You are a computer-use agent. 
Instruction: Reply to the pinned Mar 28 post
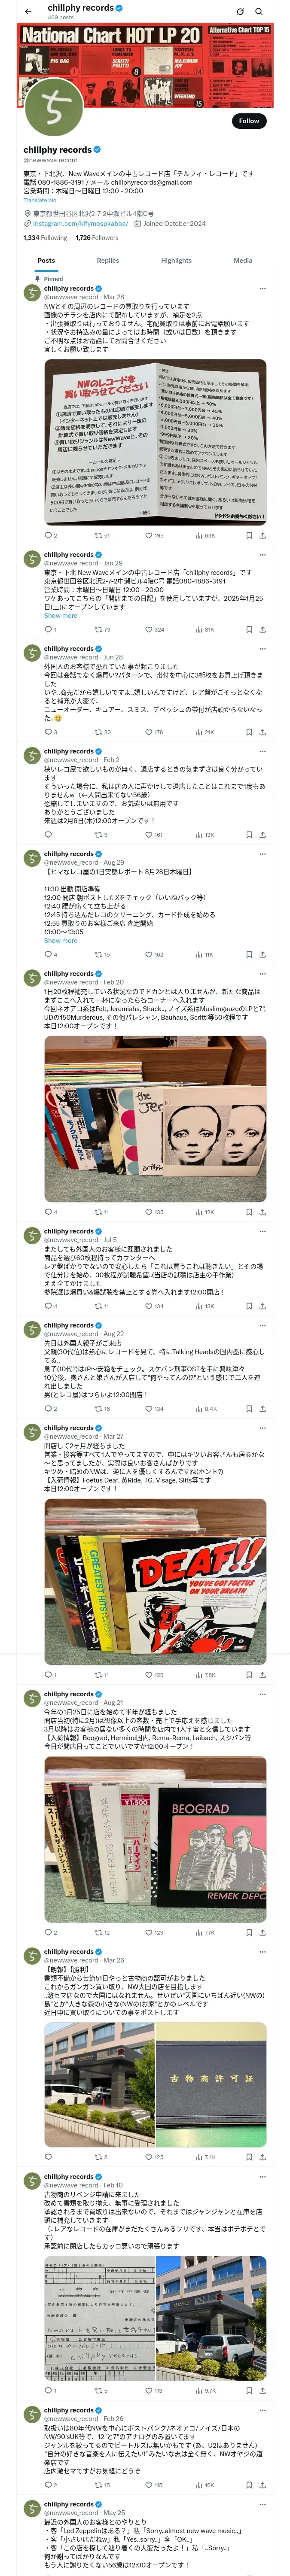(48, 535)
